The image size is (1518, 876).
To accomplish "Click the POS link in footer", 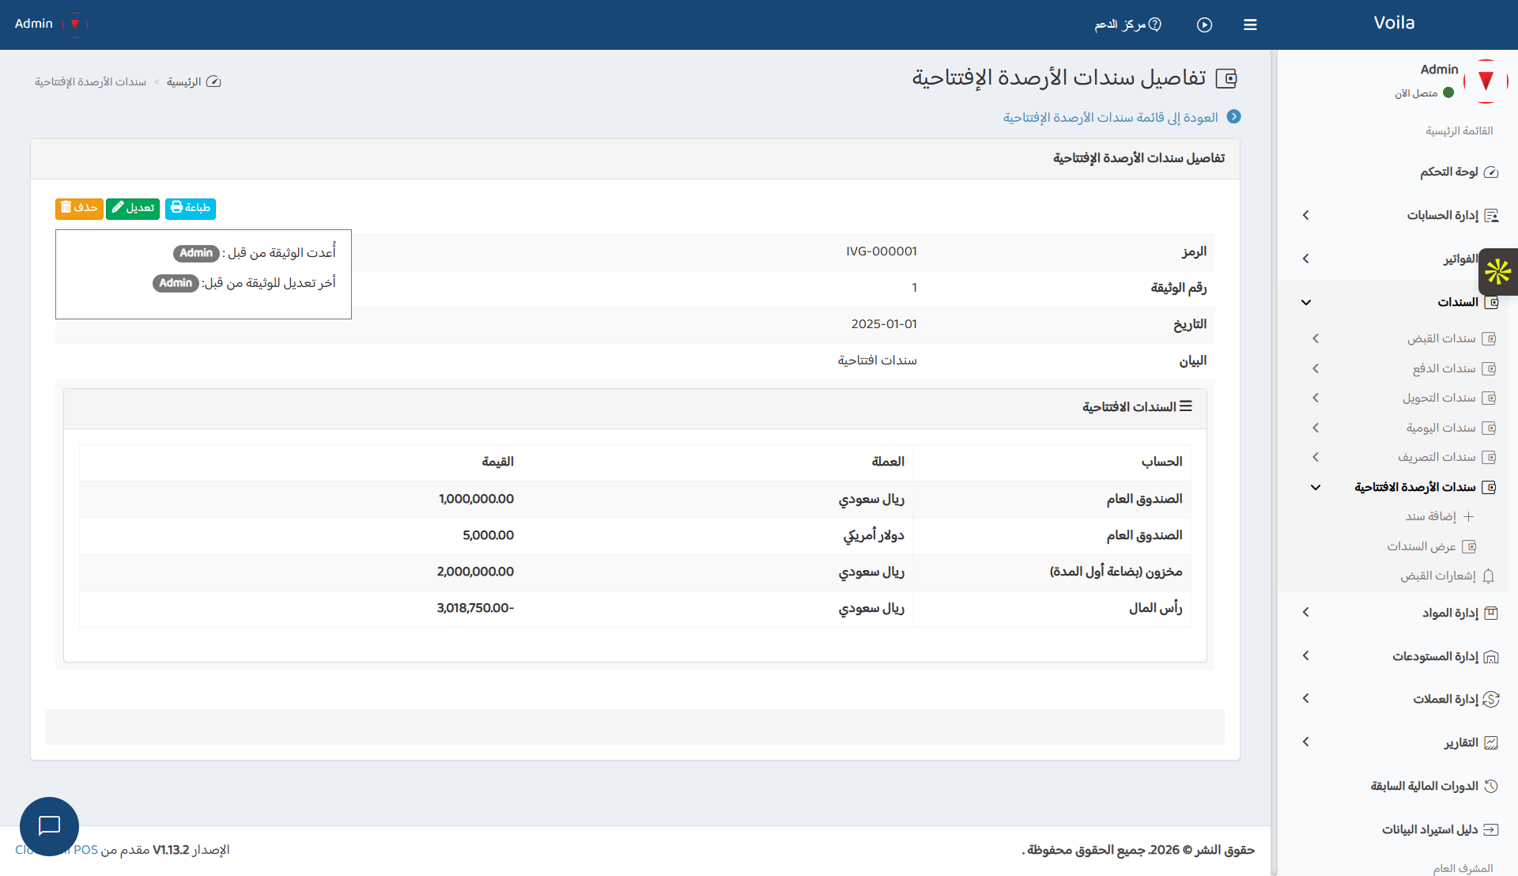I will (85, 850).
